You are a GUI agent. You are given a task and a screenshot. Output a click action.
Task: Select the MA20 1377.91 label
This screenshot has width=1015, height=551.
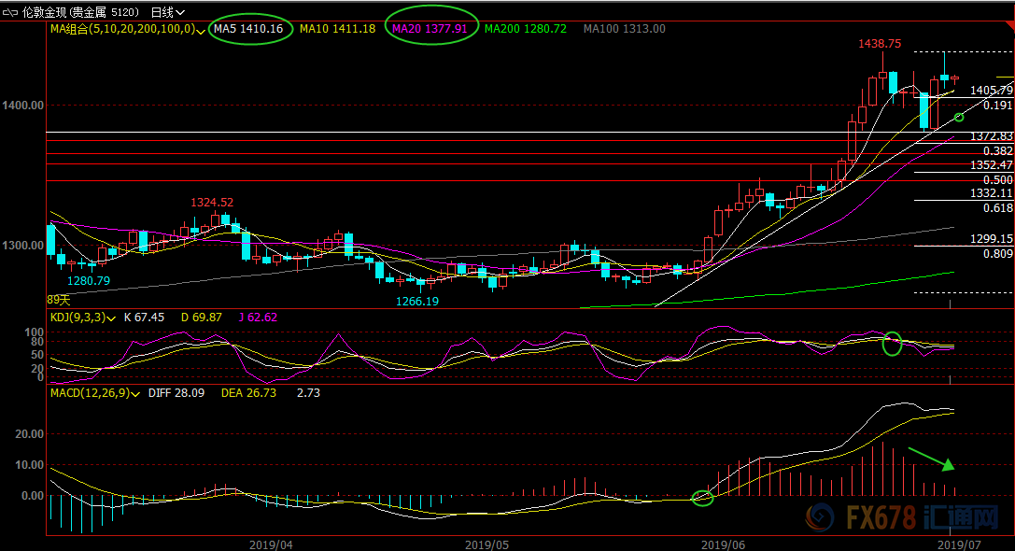coord(430,29)
